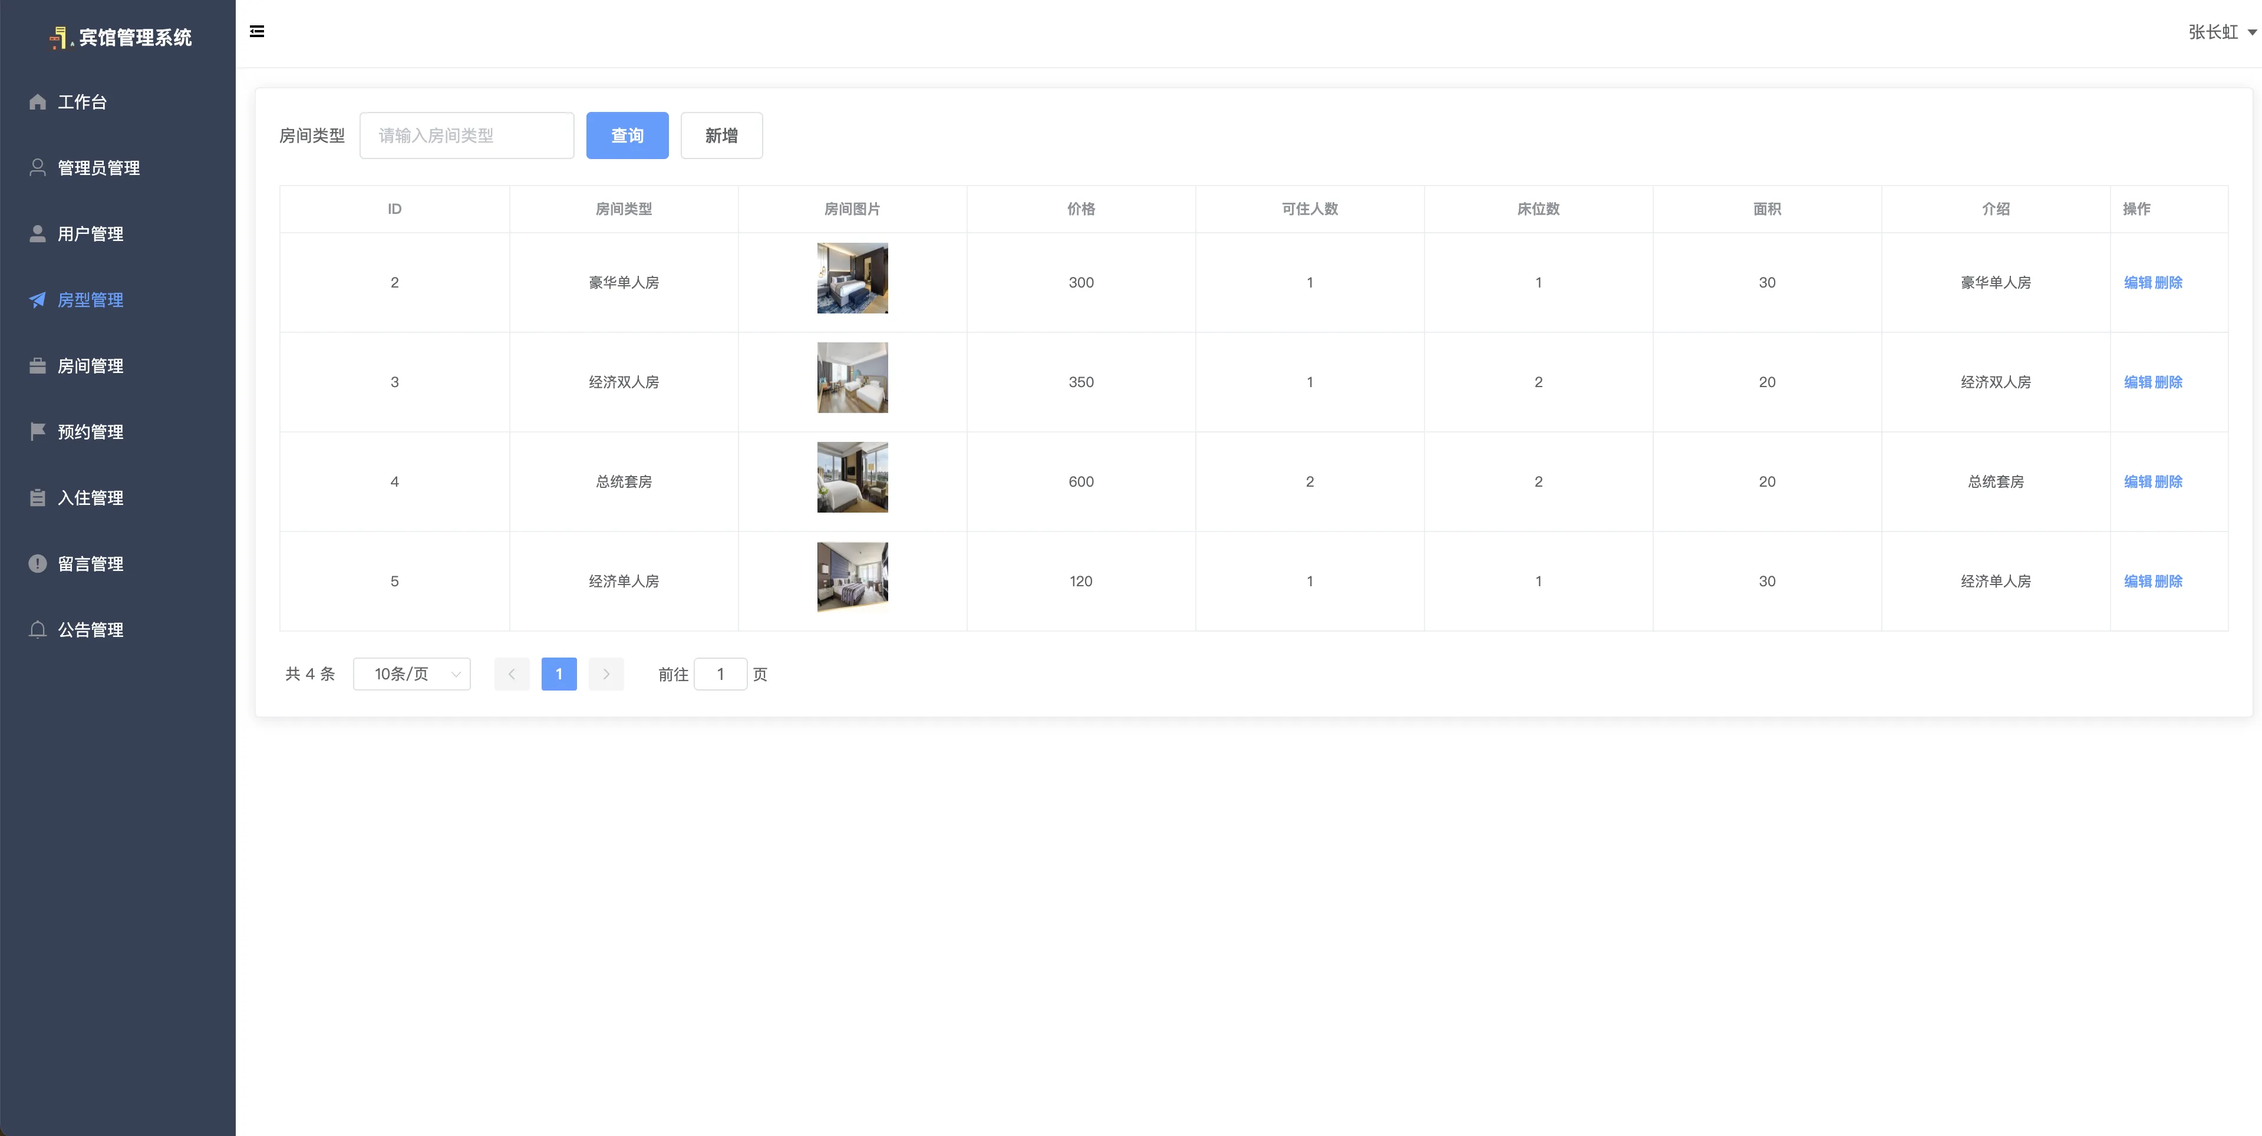
Task: Click the blue 查询 search button
Action: click(627, 135)
